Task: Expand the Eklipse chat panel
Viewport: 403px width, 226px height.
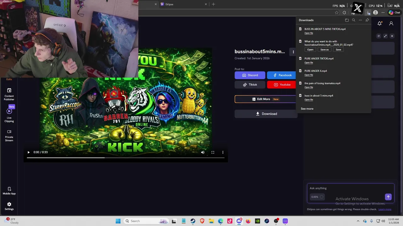Action: [385, 36]
